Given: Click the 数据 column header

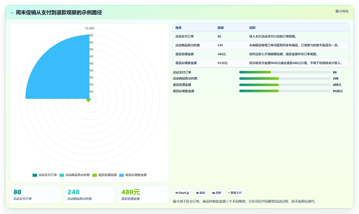Looking at the screenshot, I should 221,28.
